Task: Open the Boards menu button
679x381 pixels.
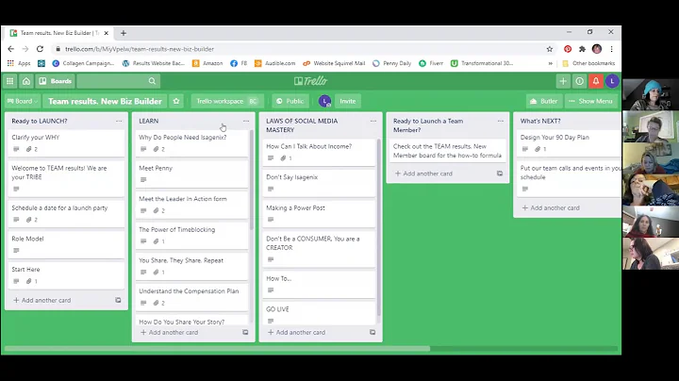Action: 56,81
